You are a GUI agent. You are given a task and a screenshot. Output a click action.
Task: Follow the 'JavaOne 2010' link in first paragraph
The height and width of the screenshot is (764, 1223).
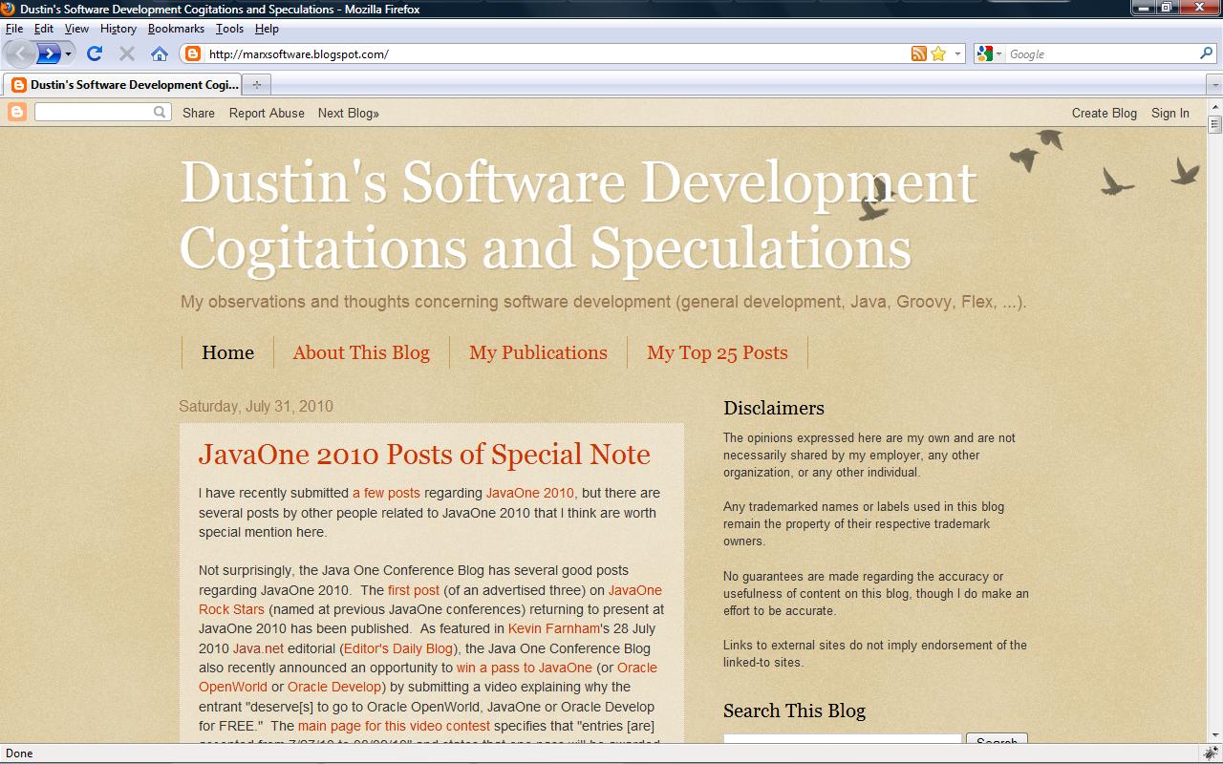(x=530, y=493)
